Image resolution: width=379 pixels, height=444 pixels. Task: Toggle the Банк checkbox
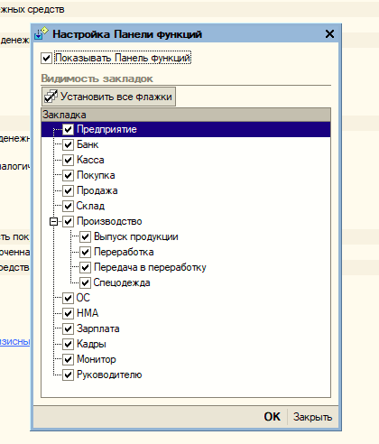[x=68, y=145]
